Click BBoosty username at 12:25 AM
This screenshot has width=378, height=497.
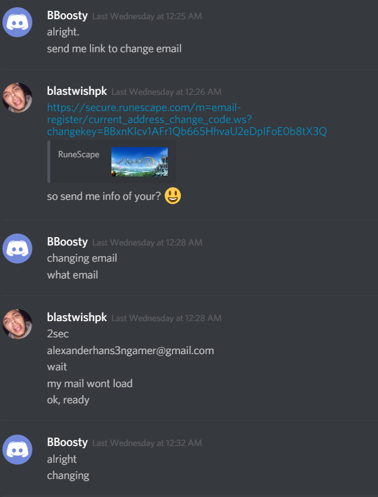point(67,16)
